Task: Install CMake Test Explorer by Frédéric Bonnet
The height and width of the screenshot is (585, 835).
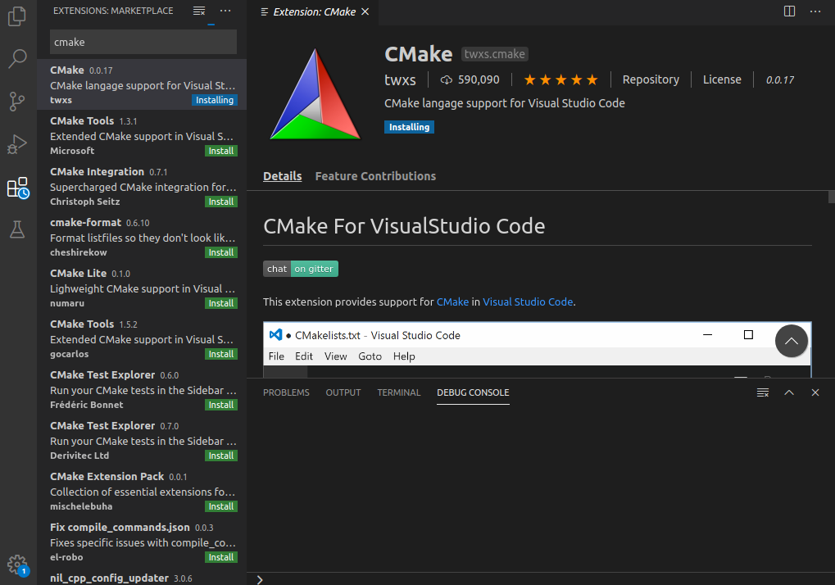Action: pos(221,405)
